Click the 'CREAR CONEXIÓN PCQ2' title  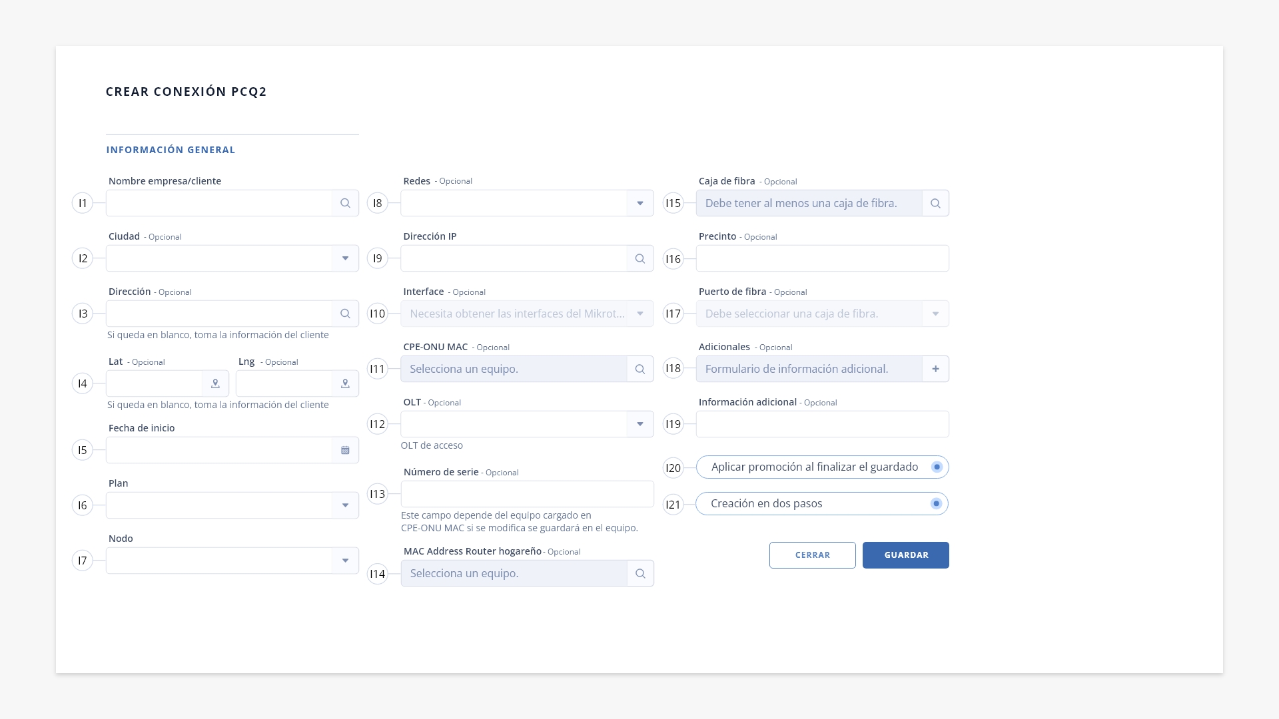[x=186, y=92]
